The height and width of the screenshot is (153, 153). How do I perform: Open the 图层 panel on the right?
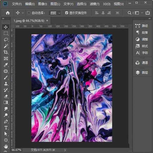[142, 73]
